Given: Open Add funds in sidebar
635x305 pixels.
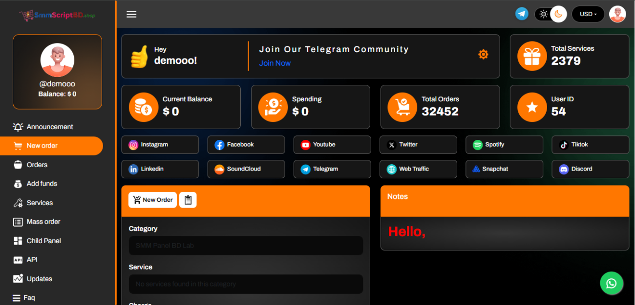Looking at the screenshot, I should tap(42, 184).
